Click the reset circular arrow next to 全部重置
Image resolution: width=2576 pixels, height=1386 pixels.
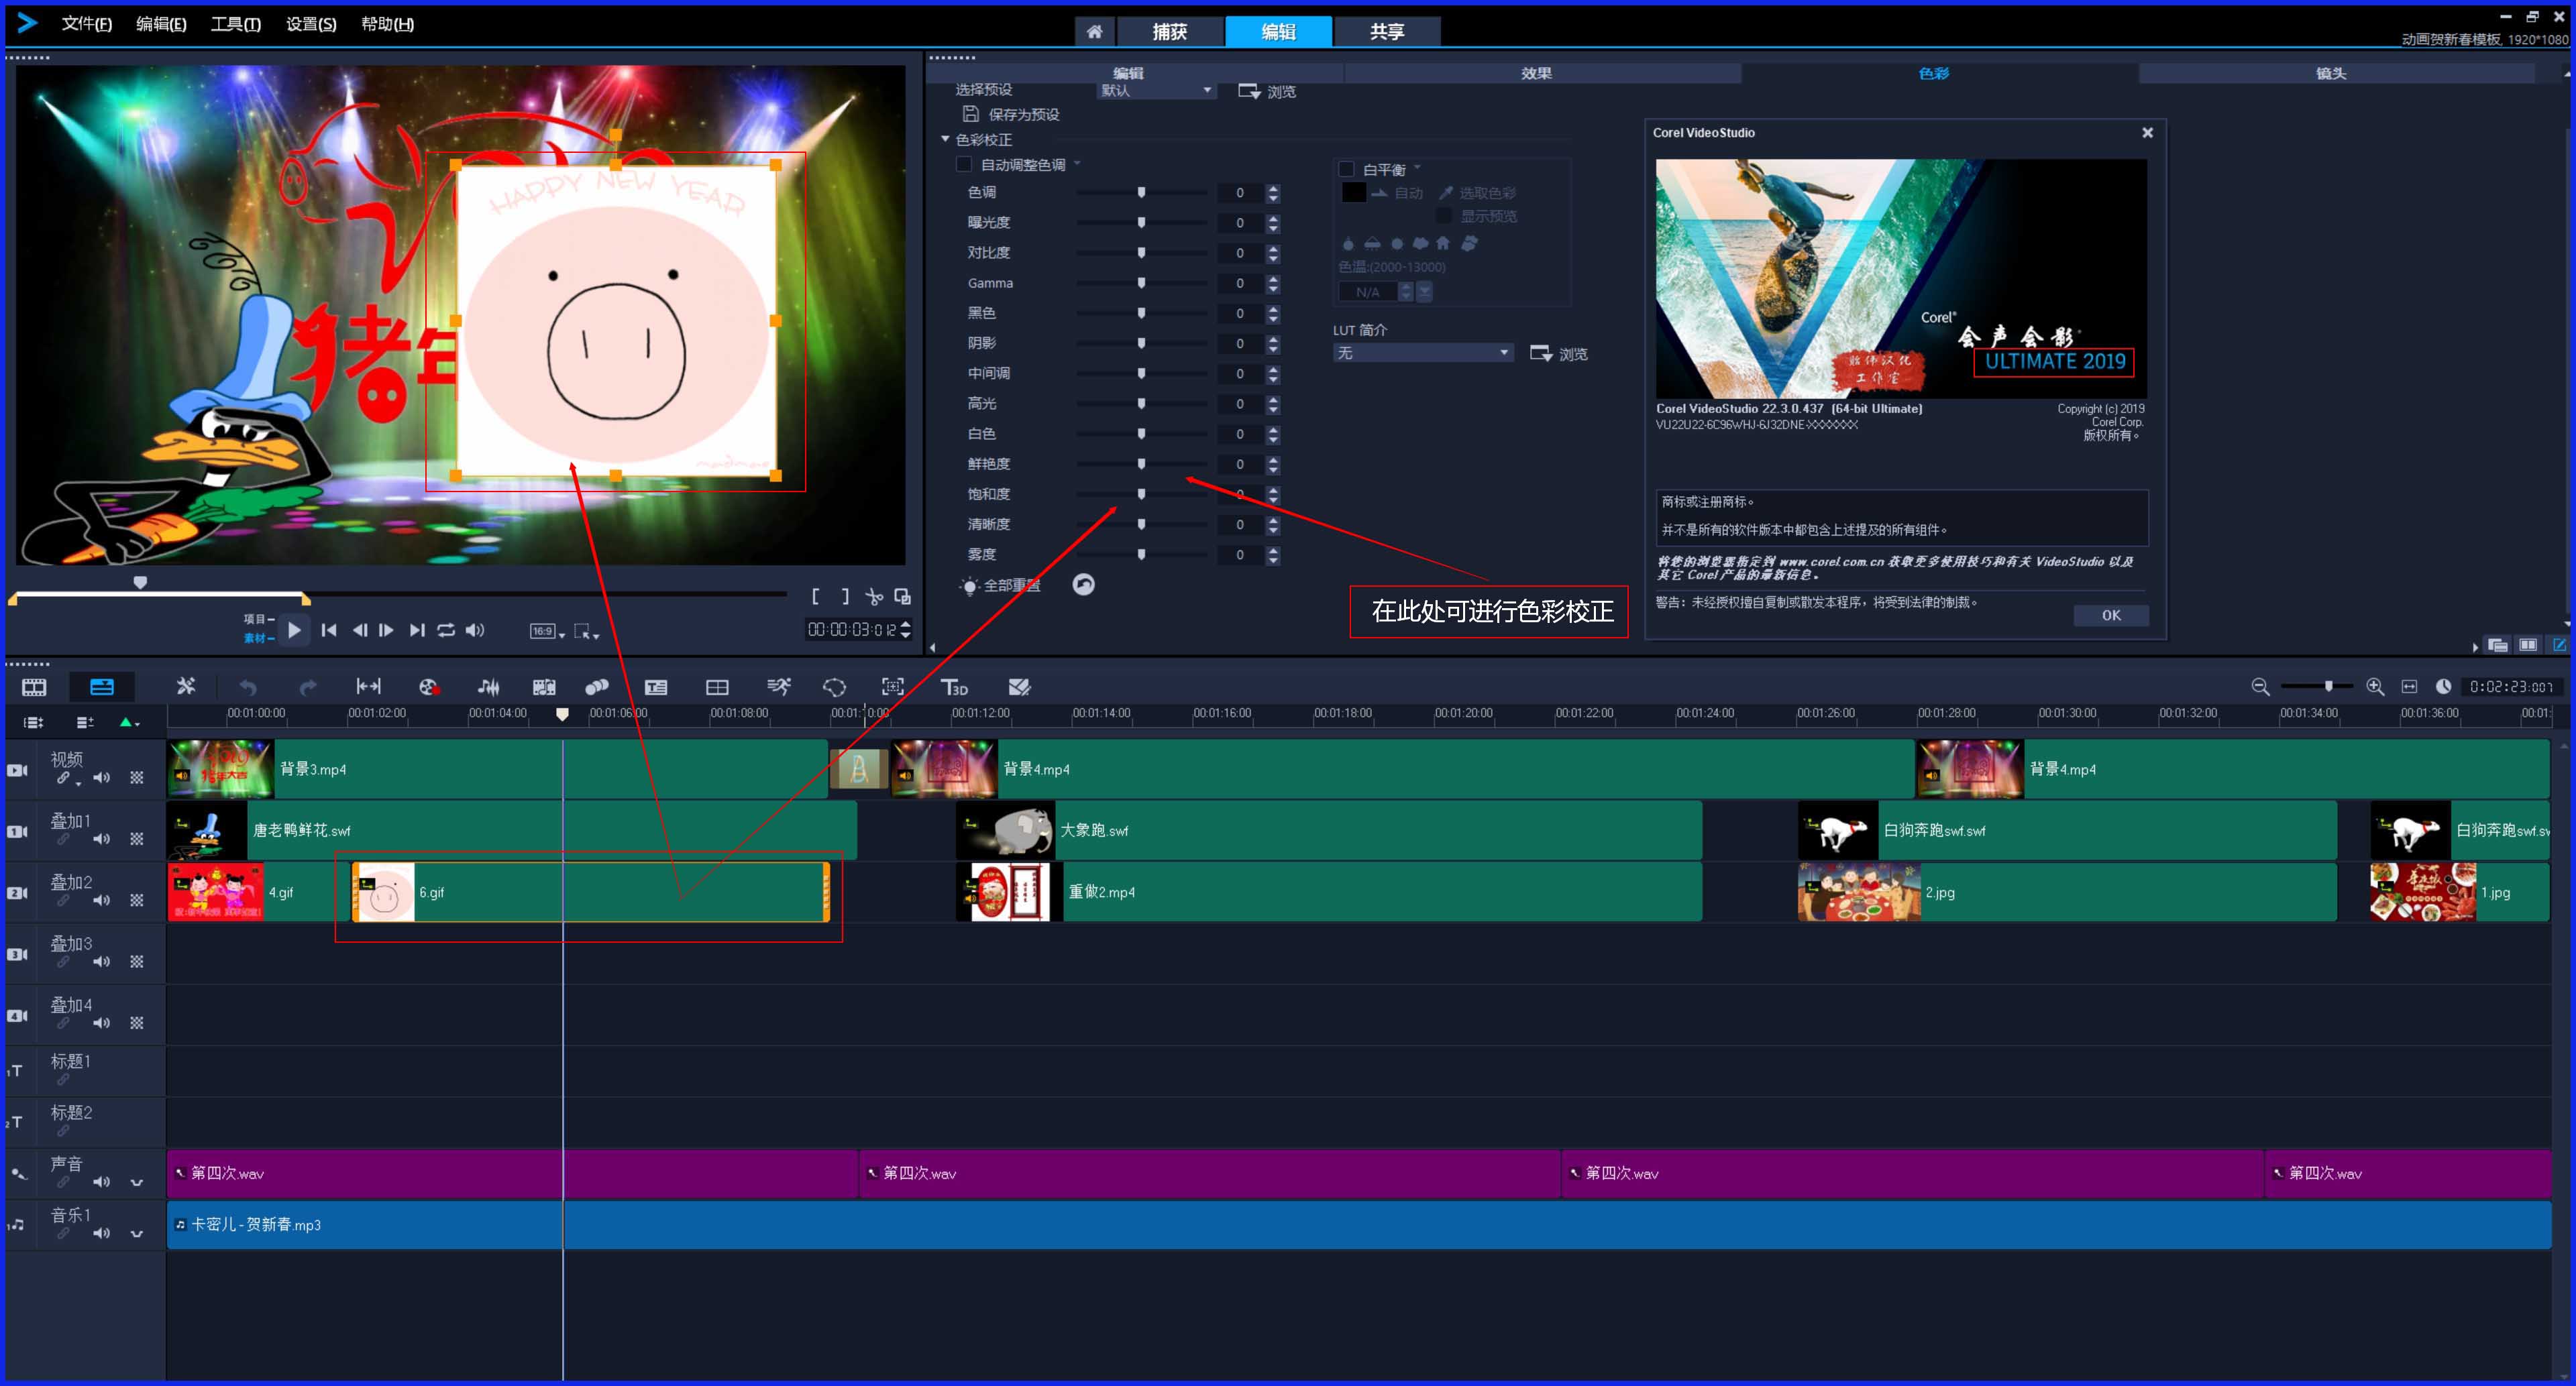[1083, 585]
